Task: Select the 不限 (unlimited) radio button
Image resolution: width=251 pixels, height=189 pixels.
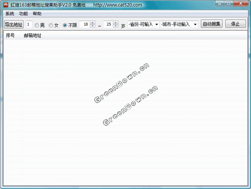Action: [65, 25]
